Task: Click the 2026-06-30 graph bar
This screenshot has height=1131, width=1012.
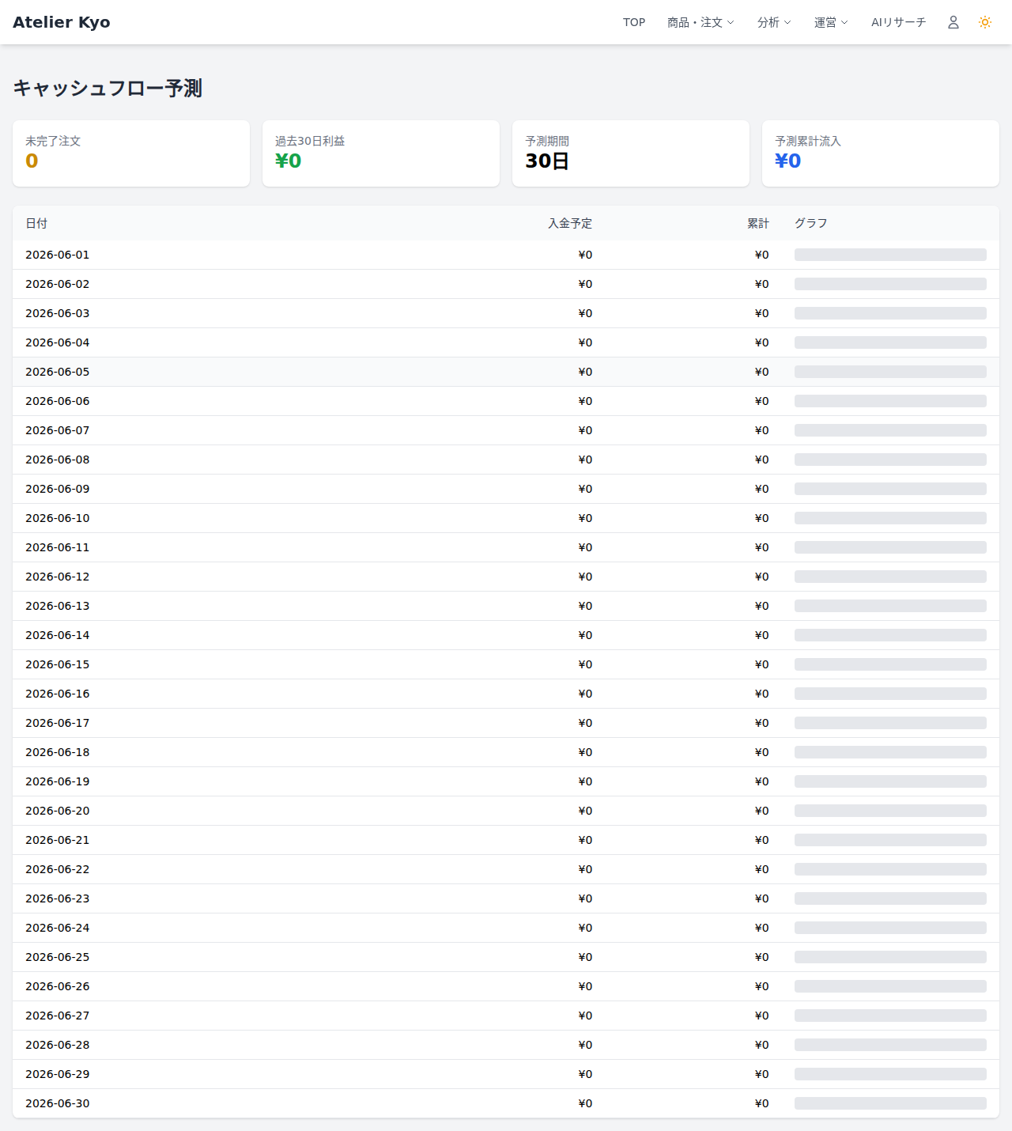Action: (890, 1103)
